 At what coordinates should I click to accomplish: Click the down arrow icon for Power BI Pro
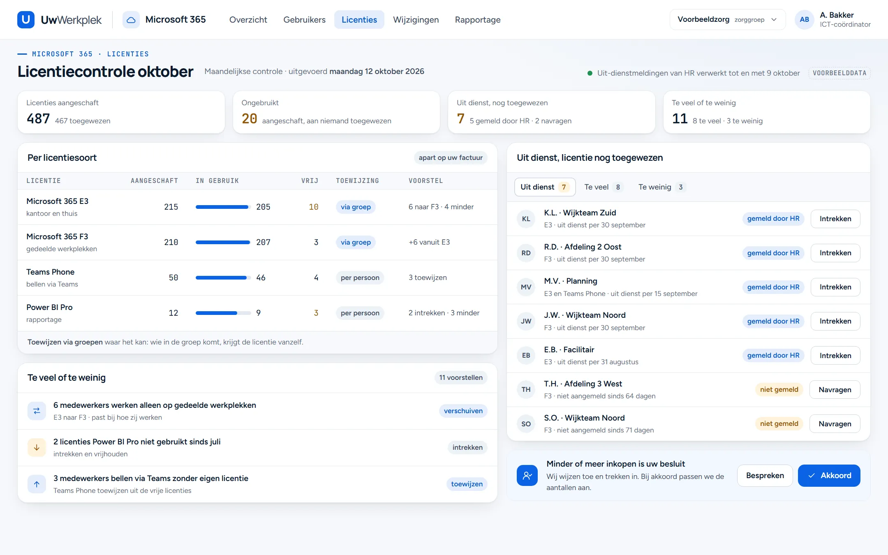37,447
